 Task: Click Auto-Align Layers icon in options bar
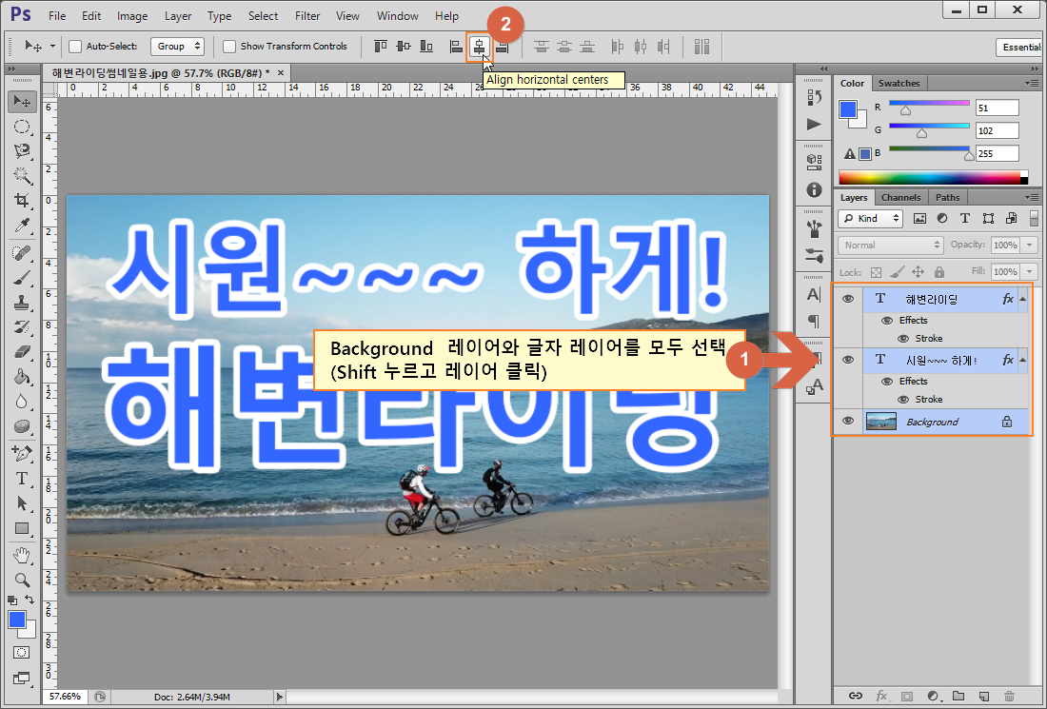701,46
